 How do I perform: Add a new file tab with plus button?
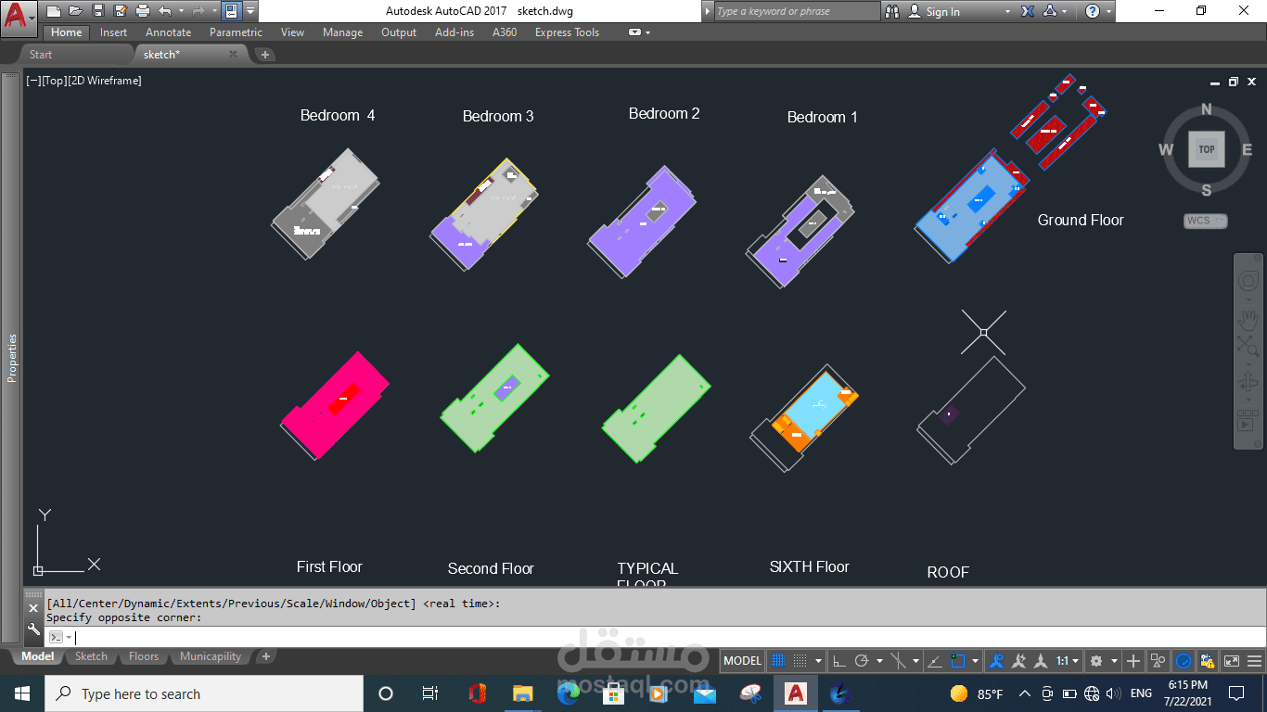pos(265,55)
